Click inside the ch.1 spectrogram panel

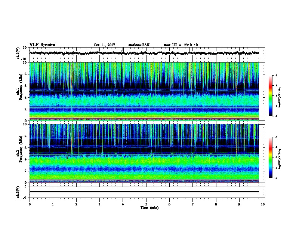144,91
